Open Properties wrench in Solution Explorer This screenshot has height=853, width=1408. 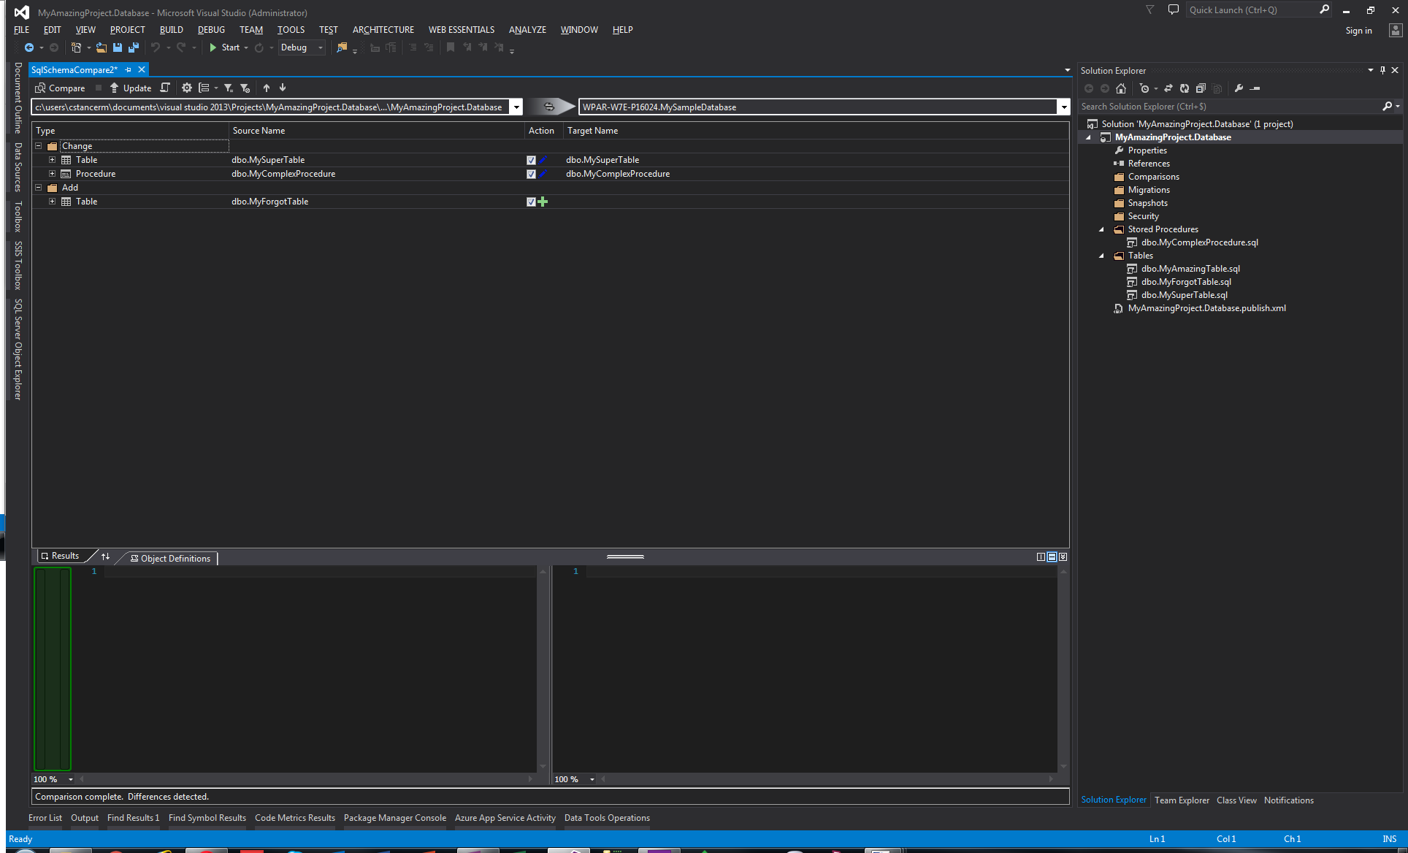[1239, 88]
